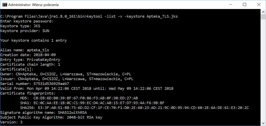
Task: Click the 'Signature algorithm name: SHA512withRSA' line
Action: pyautogui.click(x=44, y=112)
